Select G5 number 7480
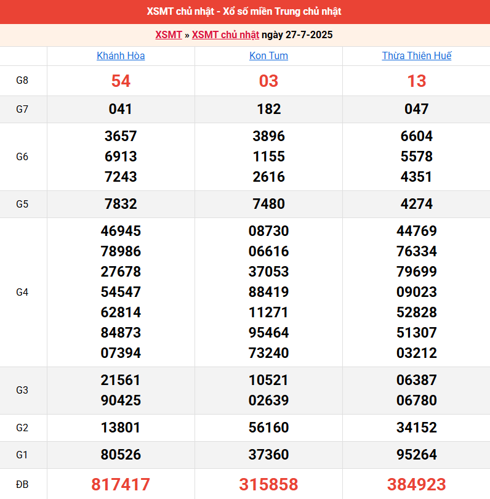The width and height of the screenshot is (490, 499). 268,204
